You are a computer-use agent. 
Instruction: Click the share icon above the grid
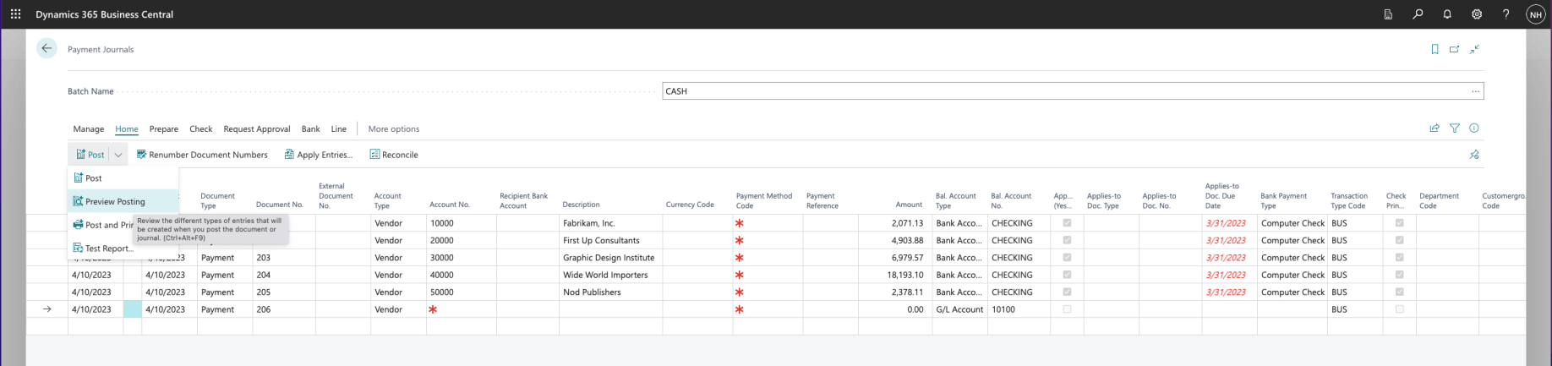[1435, 128]
